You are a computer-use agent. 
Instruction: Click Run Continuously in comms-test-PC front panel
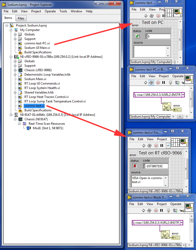click(151, 16)
